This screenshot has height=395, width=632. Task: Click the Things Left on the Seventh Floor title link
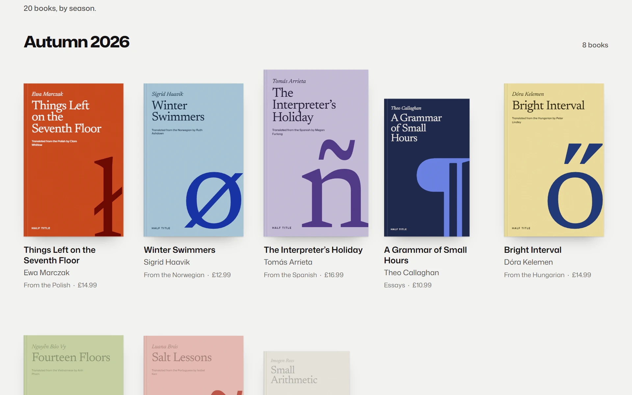60,255
